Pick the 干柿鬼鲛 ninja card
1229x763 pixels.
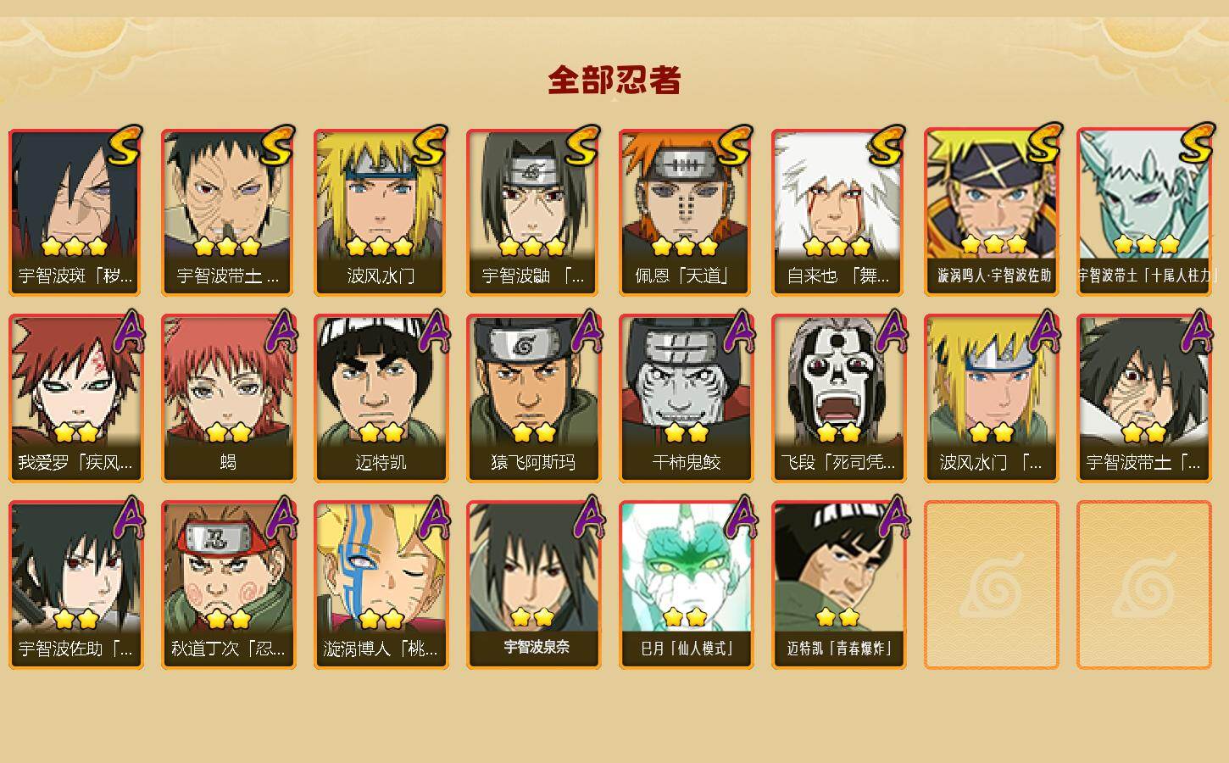click(x=686, y=398)
